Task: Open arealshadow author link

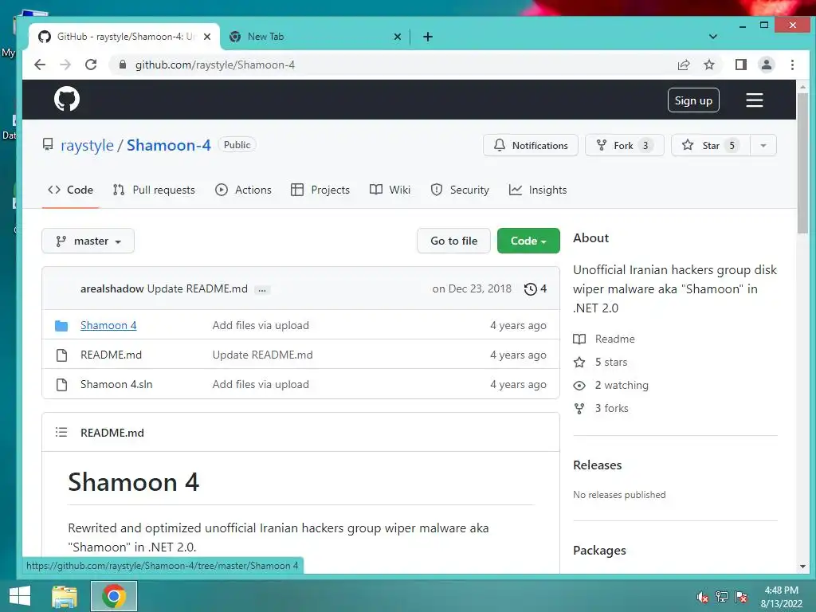Action: (112, 288)
